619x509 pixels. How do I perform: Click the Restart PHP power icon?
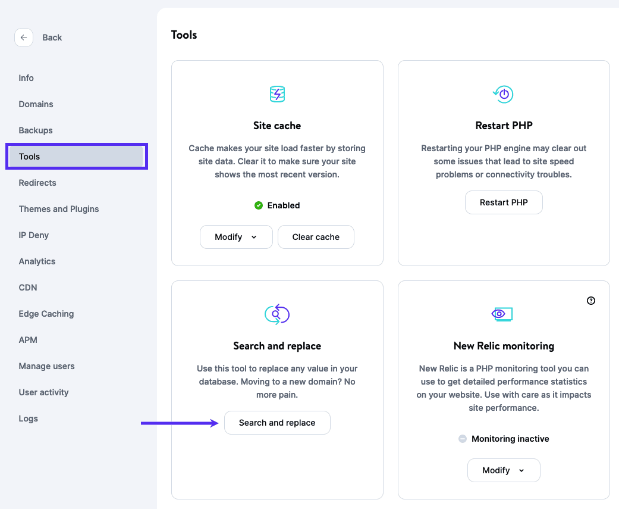coord(504,94)
